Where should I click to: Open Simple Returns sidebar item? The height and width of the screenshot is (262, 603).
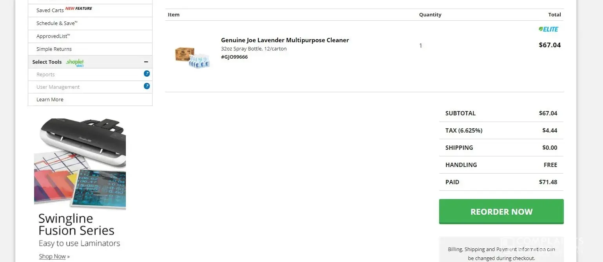[90, 49]
